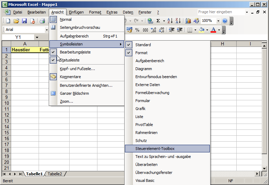Open Standard toolbar options chevron
This screenshot has height=185, width=269.
[232, 21]
